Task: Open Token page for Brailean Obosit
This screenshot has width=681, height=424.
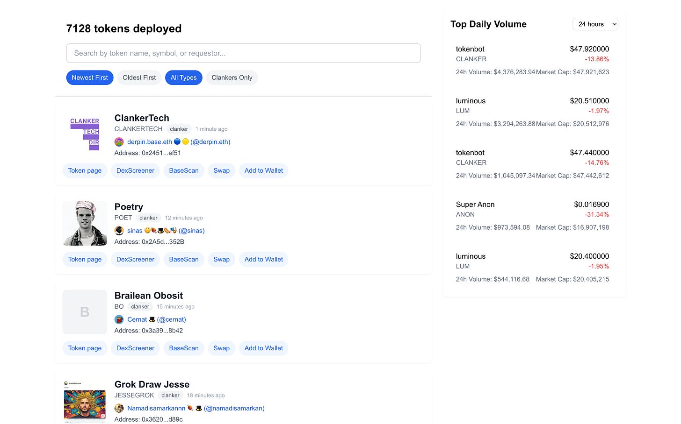Action: [x=85, y=348]
